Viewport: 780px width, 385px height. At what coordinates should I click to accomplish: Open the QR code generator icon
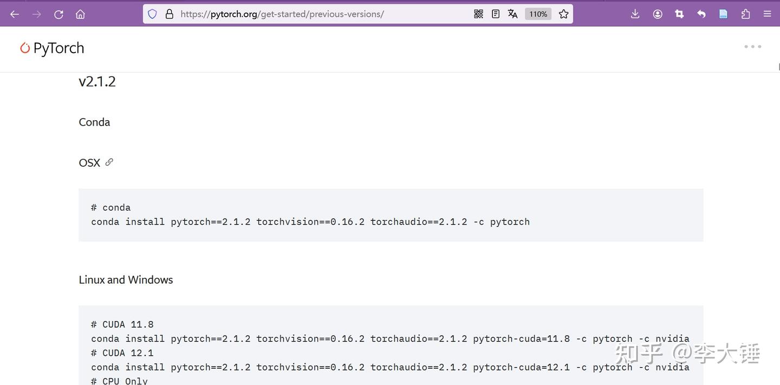478,14
